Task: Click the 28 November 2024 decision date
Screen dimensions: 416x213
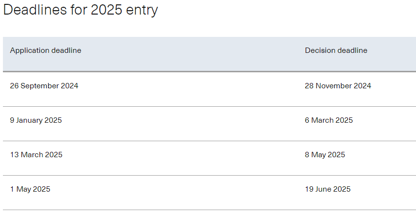Action: click(x=338, y=86)
